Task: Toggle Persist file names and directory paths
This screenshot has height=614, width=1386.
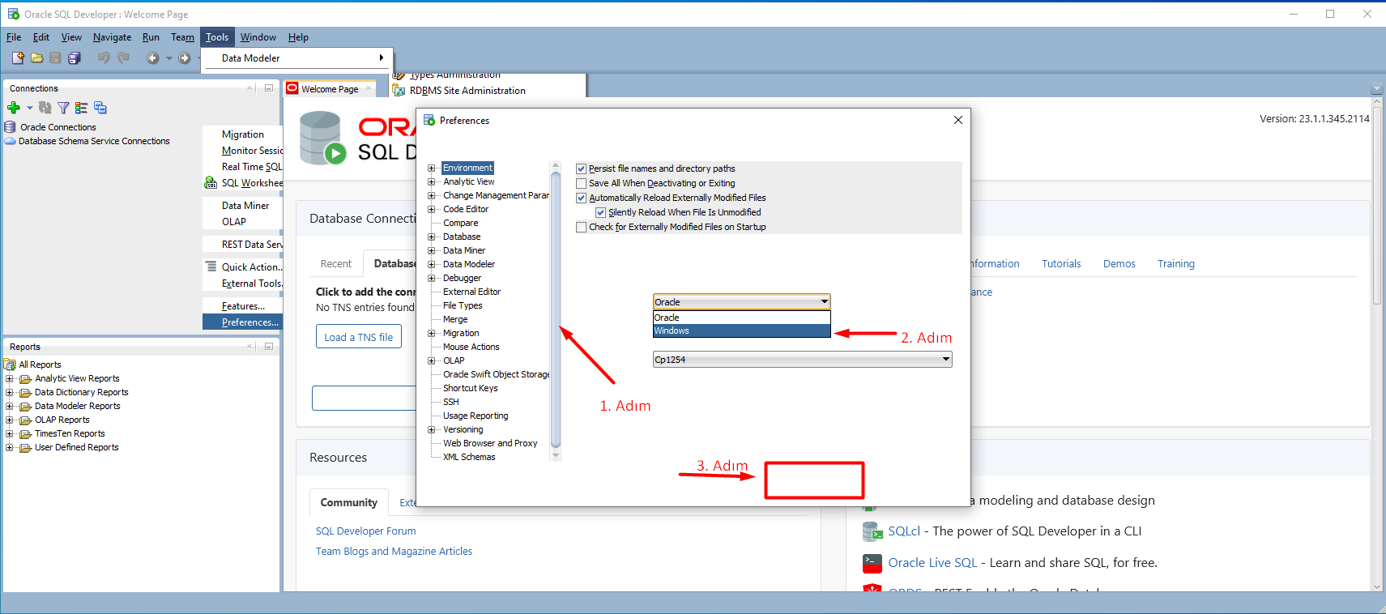Action: point(581,168)
